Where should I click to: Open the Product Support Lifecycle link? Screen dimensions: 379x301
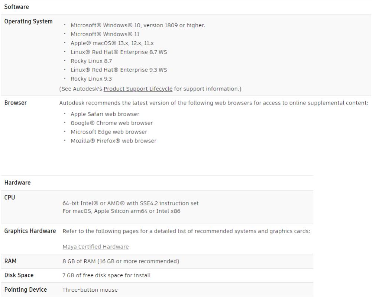[x=138, y=89]
